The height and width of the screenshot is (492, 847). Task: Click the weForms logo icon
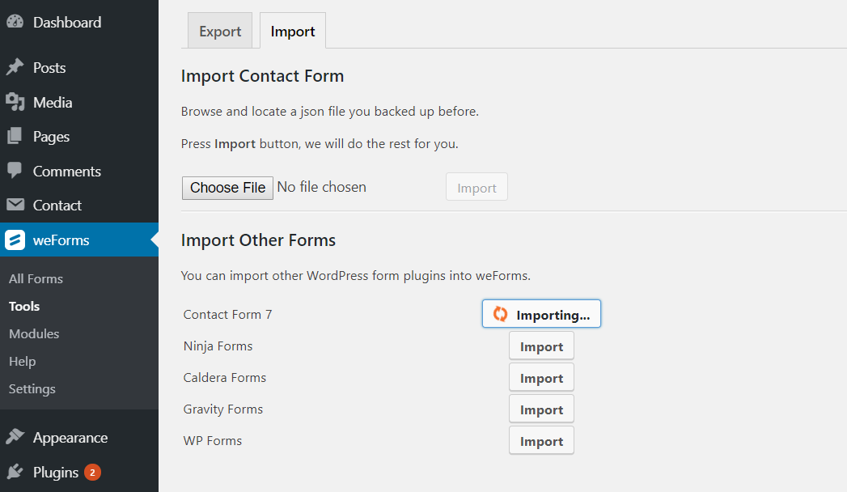coord(15,240)
